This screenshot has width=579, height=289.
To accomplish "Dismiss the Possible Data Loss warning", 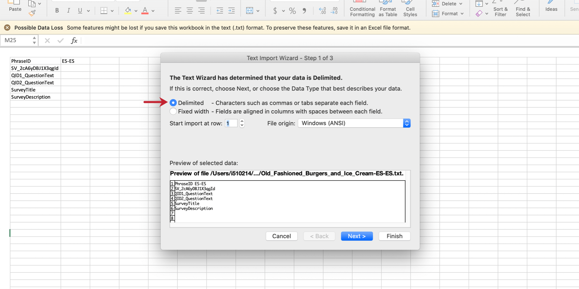I will pyautogui.click(x=7, y=28).
